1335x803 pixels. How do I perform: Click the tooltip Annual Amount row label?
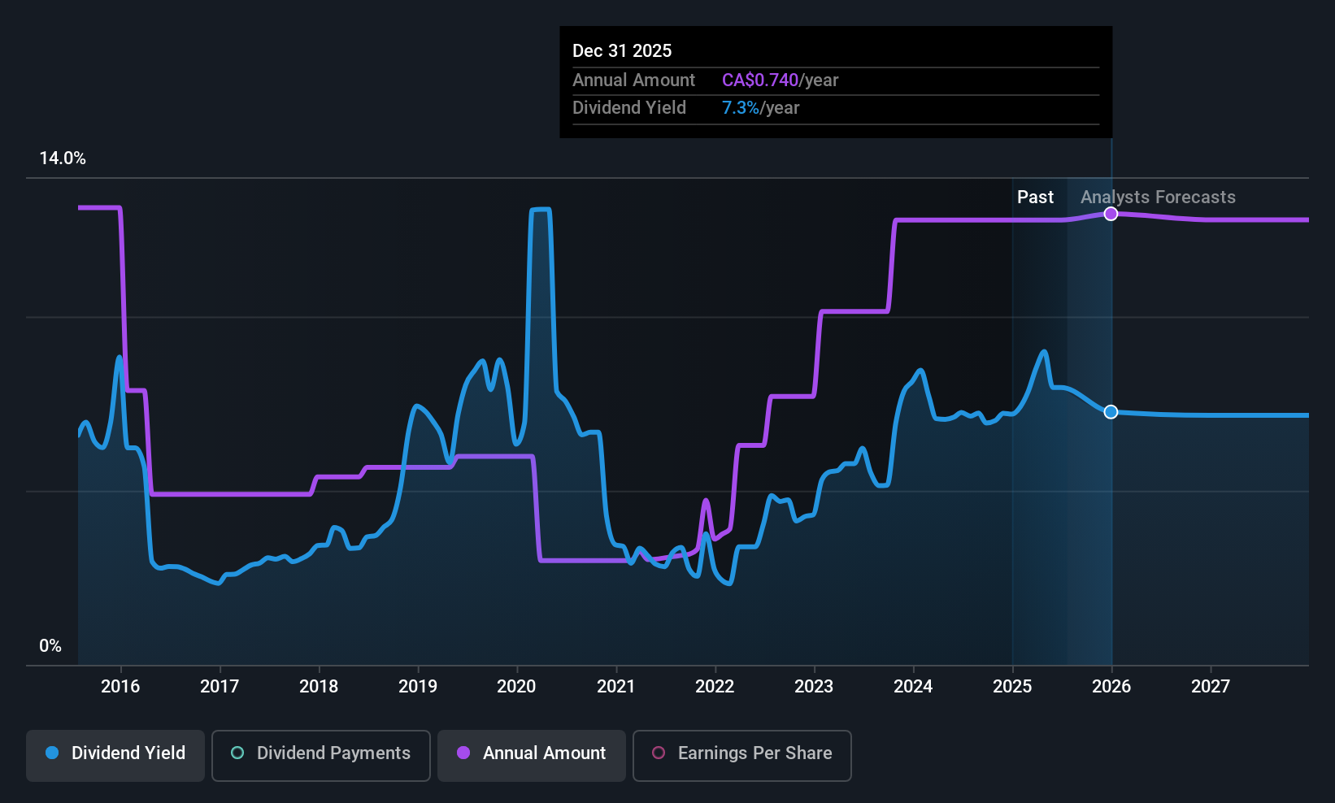[x=633, y=80]
